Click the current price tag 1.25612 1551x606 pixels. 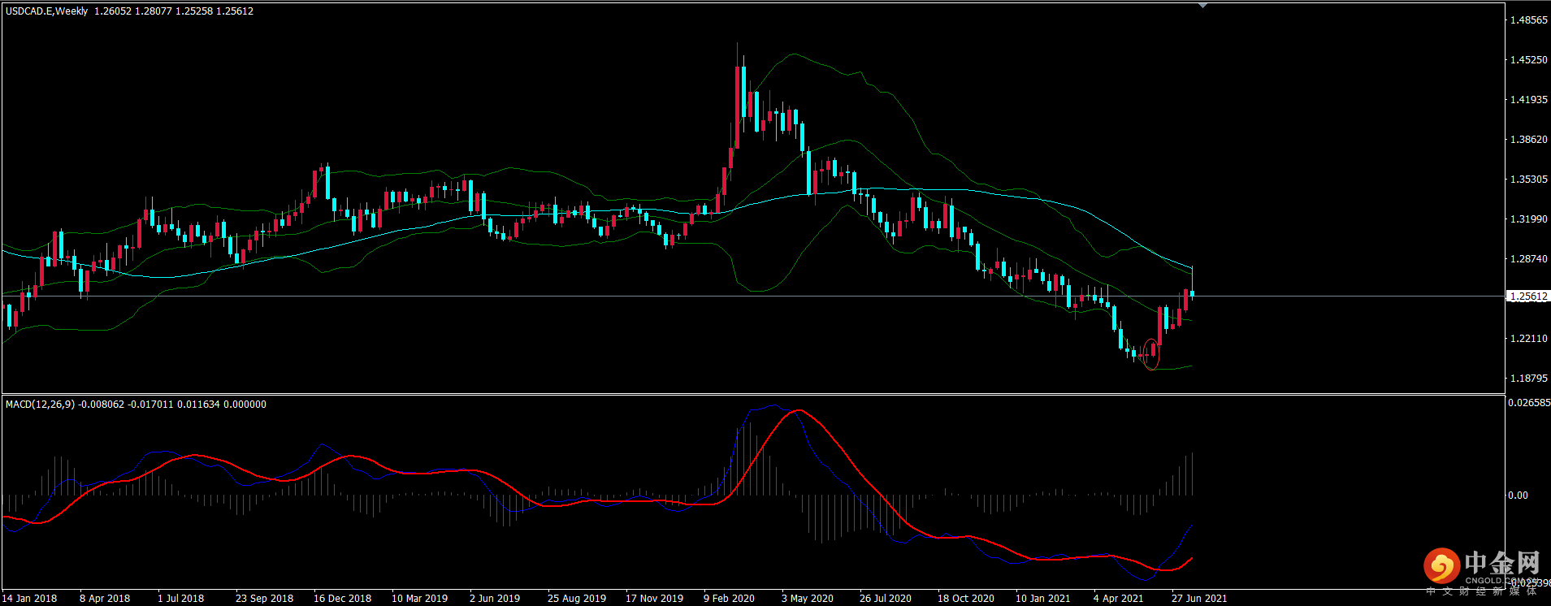tap(1527, 297)
